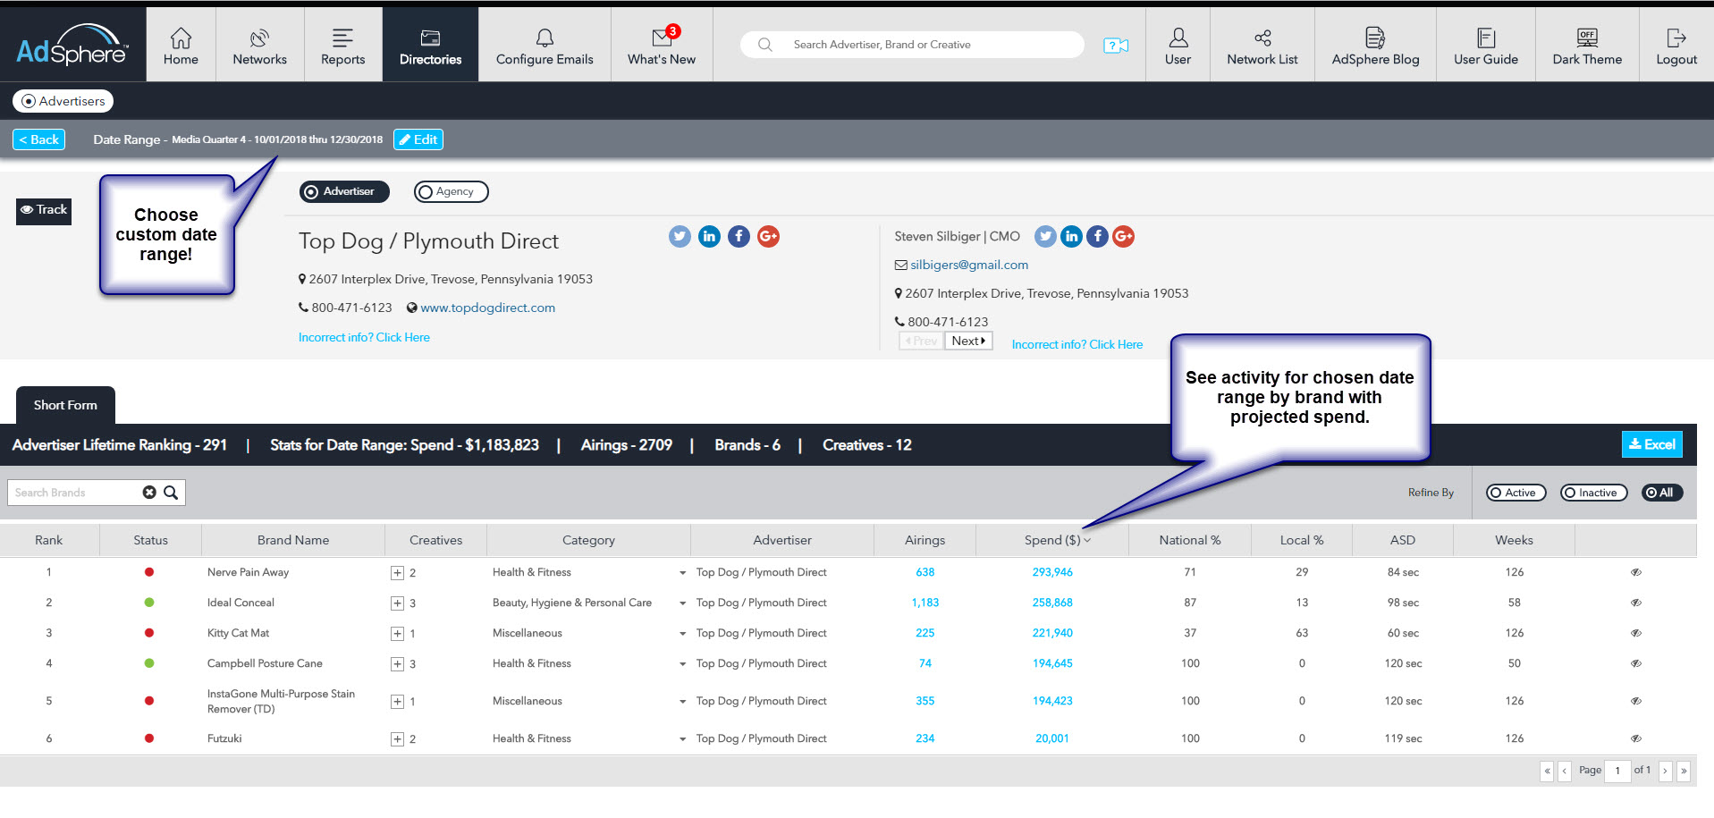Refine by Inactive brands
This screenshot has height=818, width=1714.
click(x=1593, y=493)
